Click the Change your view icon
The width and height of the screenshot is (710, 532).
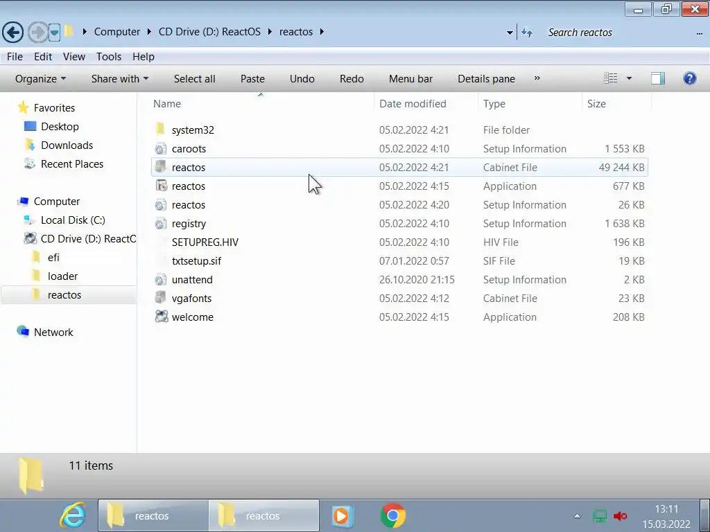[x=610, y=78]
